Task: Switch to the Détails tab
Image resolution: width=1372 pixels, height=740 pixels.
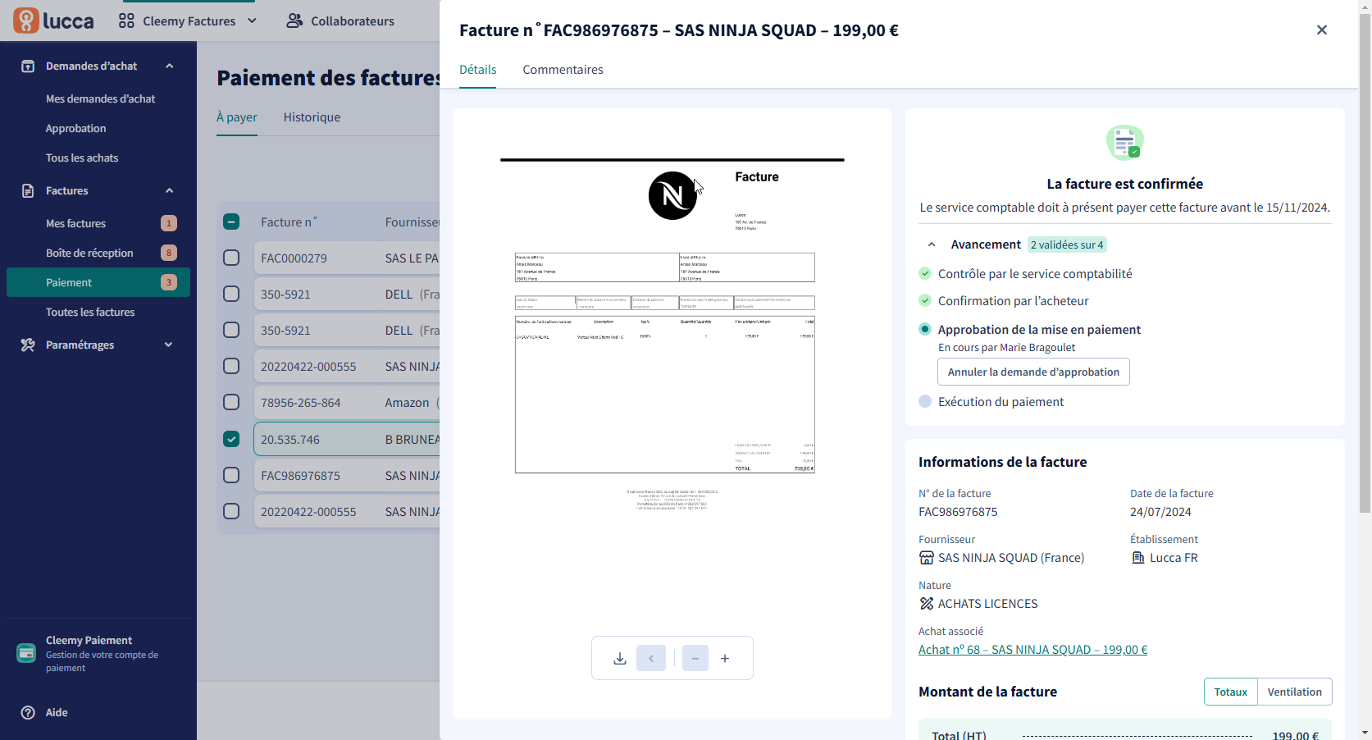Action: (x=478, y=70)
